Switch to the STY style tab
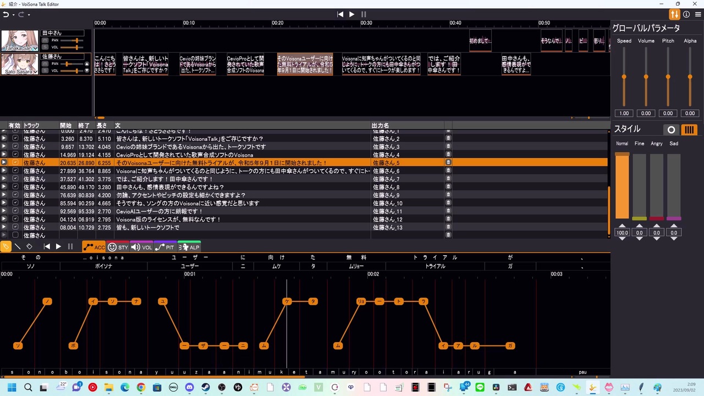Viewport: 704px width, 396px height. click(118, 248)
